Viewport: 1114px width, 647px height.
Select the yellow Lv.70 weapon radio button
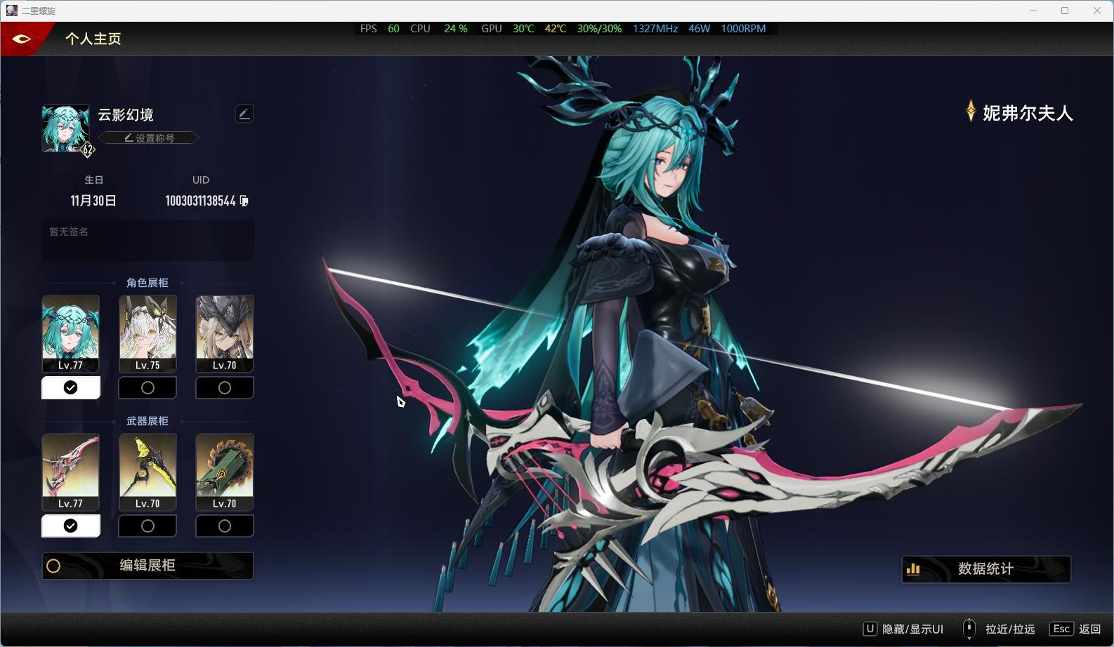[148, 526]
